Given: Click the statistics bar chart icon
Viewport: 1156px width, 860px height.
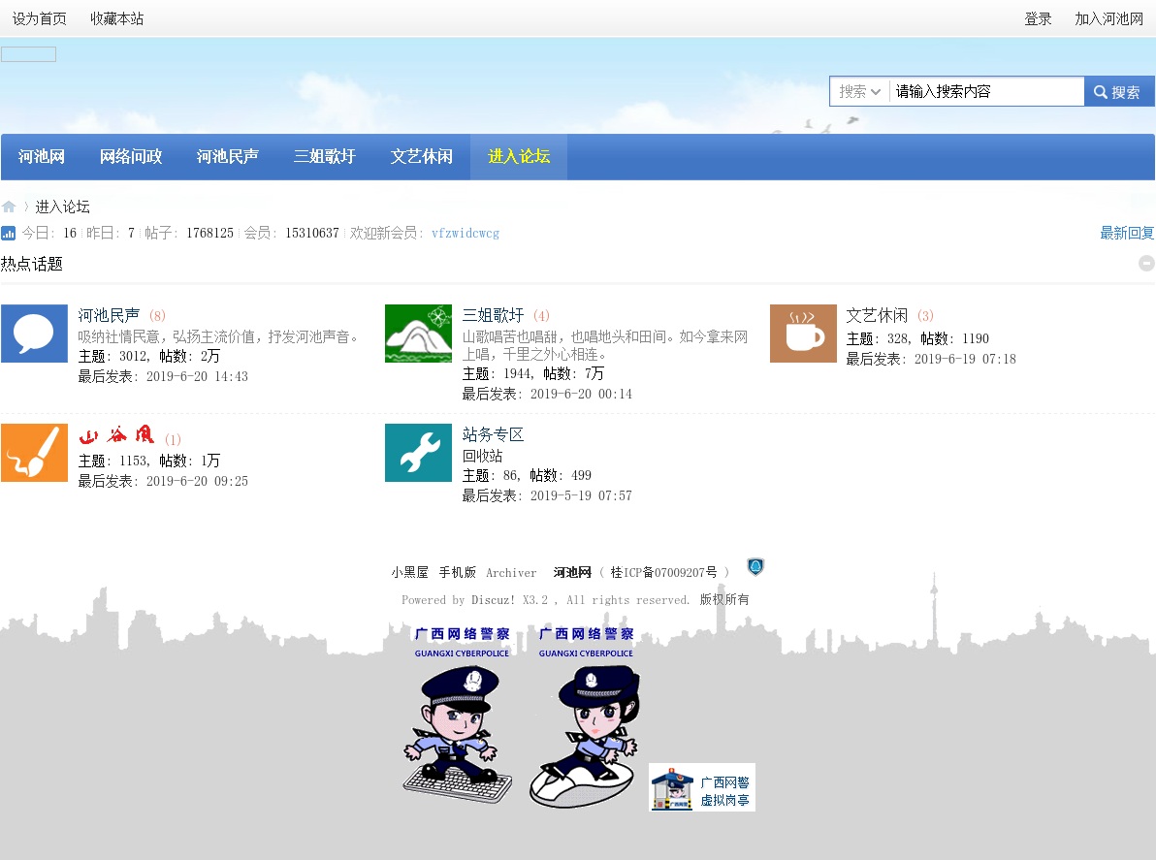Looking at the screenshot, I should [8, 233].
